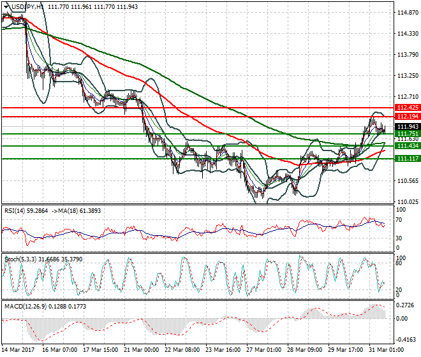This screenshot has height=357, width=421.
Task: Click the 28 Mar 09:00 time label
Action: 304,350
